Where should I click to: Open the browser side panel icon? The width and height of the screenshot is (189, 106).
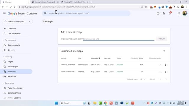[178, 7]
